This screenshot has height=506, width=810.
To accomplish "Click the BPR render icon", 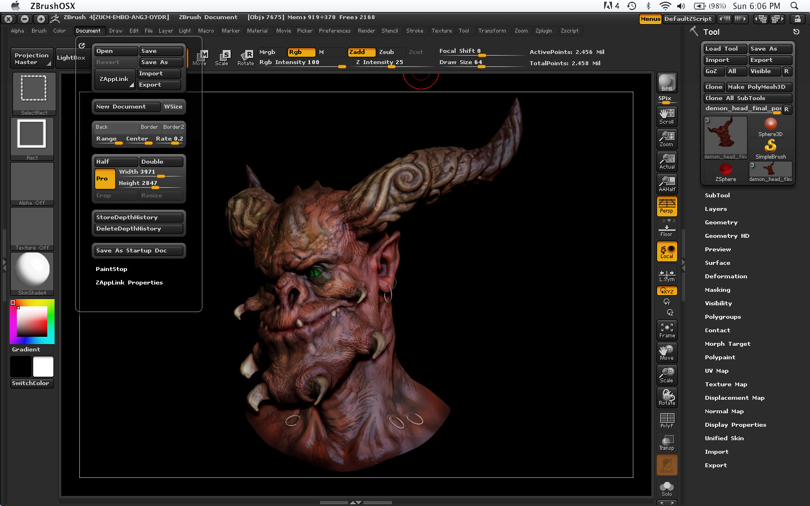I will pos(667,83).
